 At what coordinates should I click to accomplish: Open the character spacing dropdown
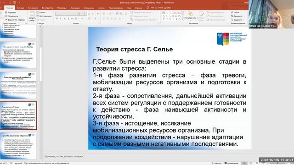point(77,19)
